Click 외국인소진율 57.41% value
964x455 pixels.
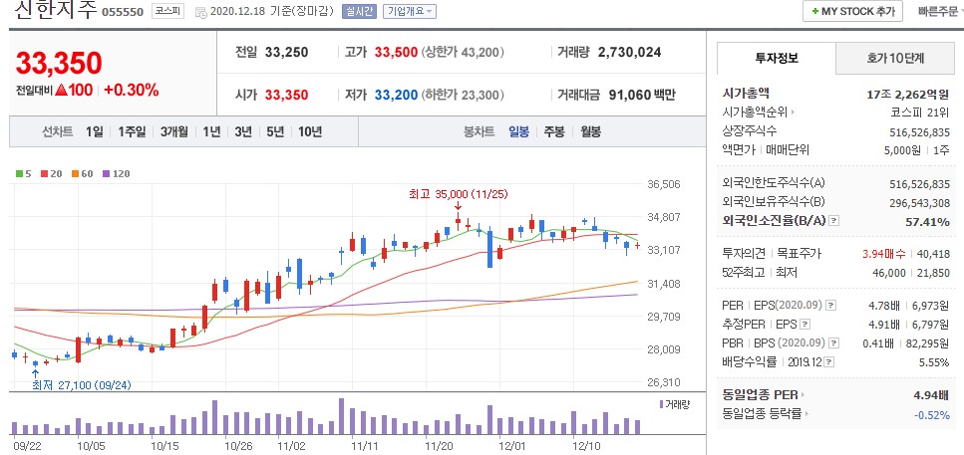pos(928,222)
